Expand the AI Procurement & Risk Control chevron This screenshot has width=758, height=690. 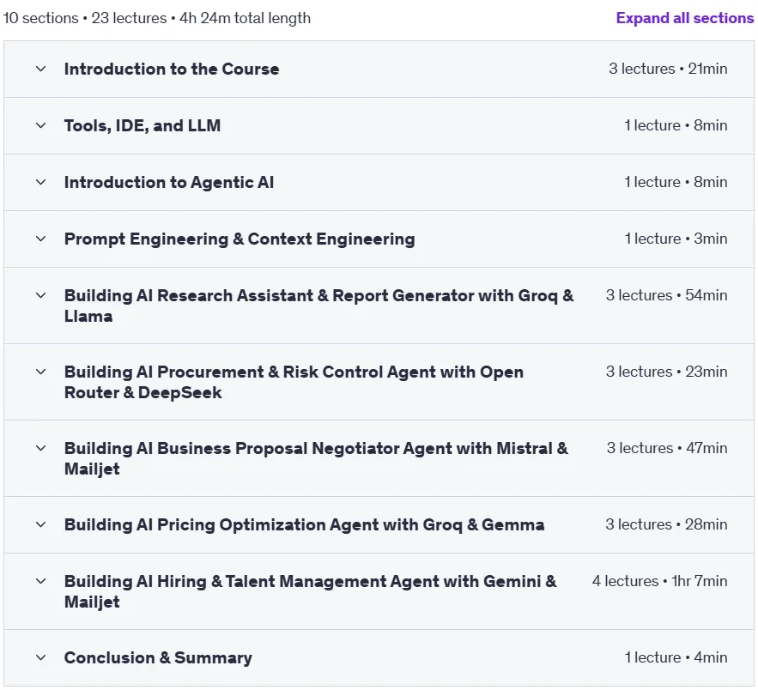tap(41, 372)
